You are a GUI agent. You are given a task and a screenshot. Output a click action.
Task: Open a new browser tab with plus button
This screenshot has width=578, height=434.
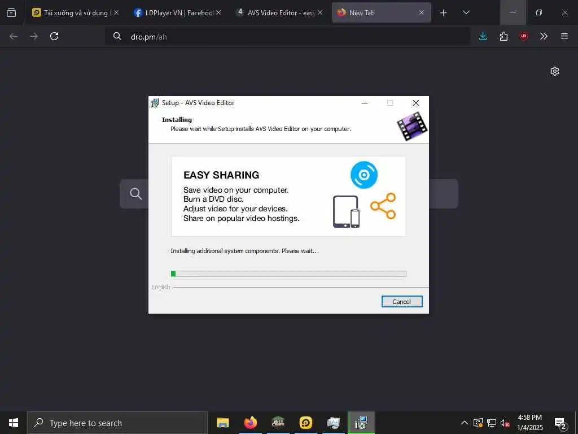coord(444,13)
